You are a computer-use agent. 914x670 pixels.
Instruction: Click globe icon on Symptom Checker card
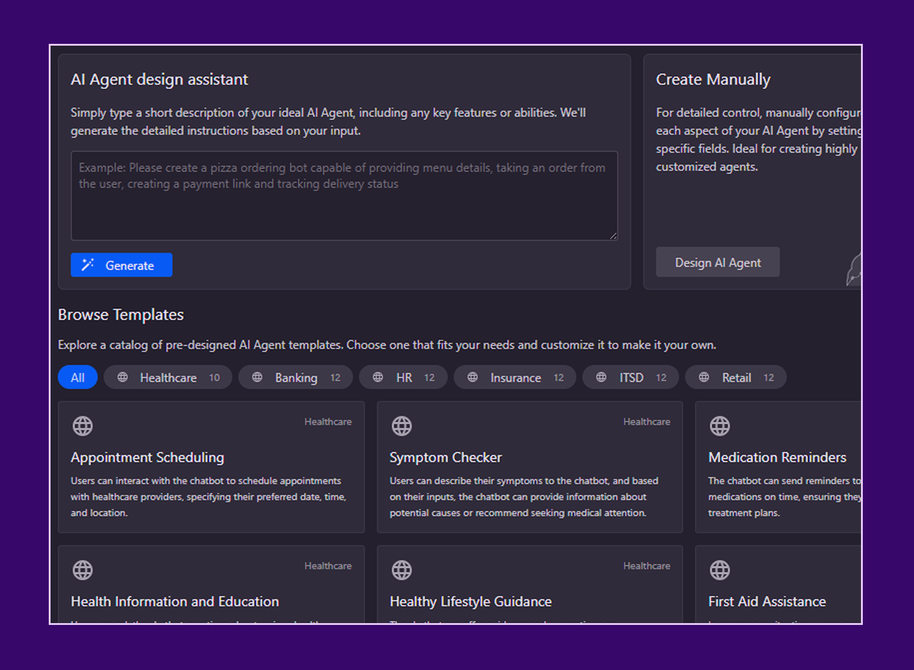pos(402,426)
